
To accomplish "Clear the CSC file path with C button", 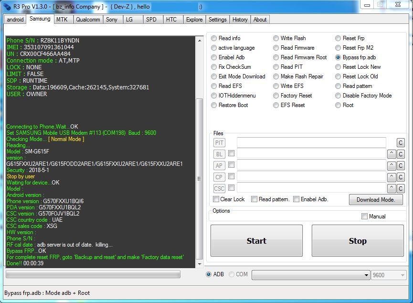I will pyautogui.click(x=401, y=189).
